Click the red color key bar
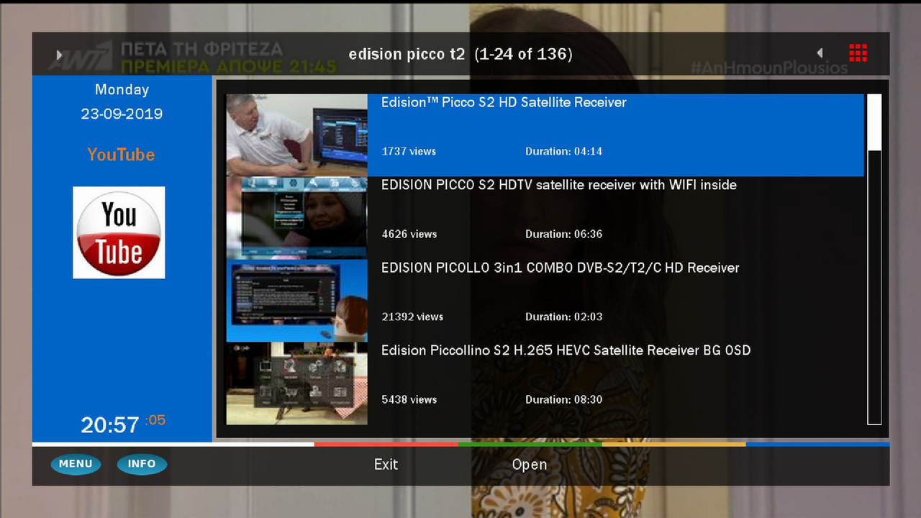The width and height of the screenshot is (921, 518). pyautogui.click(x=386, y=444)
